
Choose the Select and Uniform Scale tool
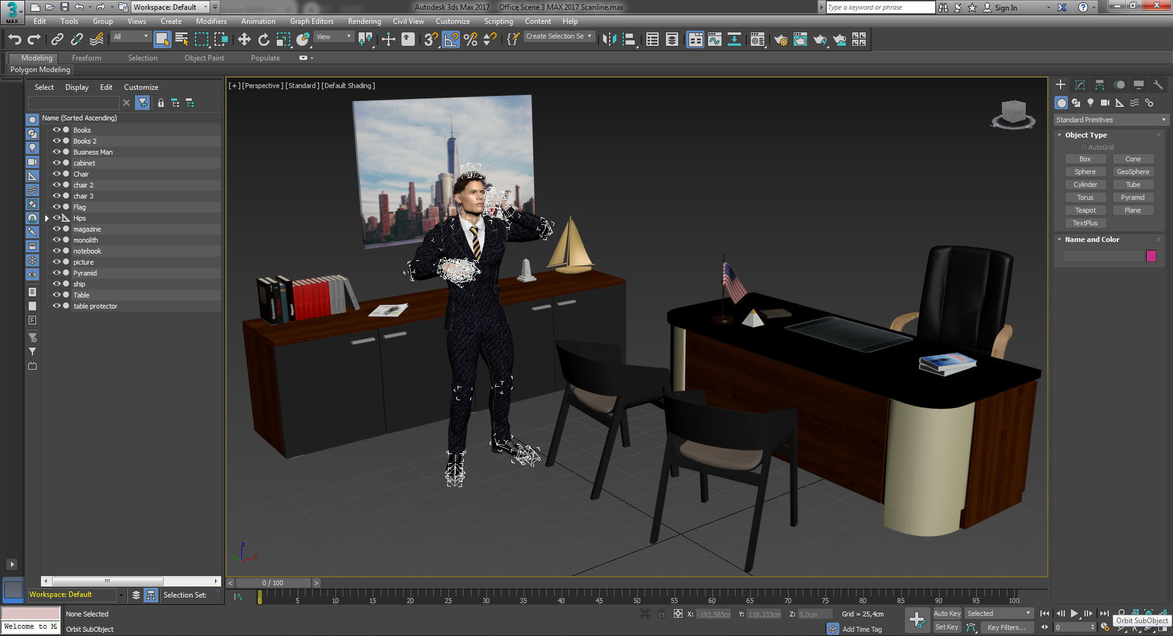coord(283,40)
